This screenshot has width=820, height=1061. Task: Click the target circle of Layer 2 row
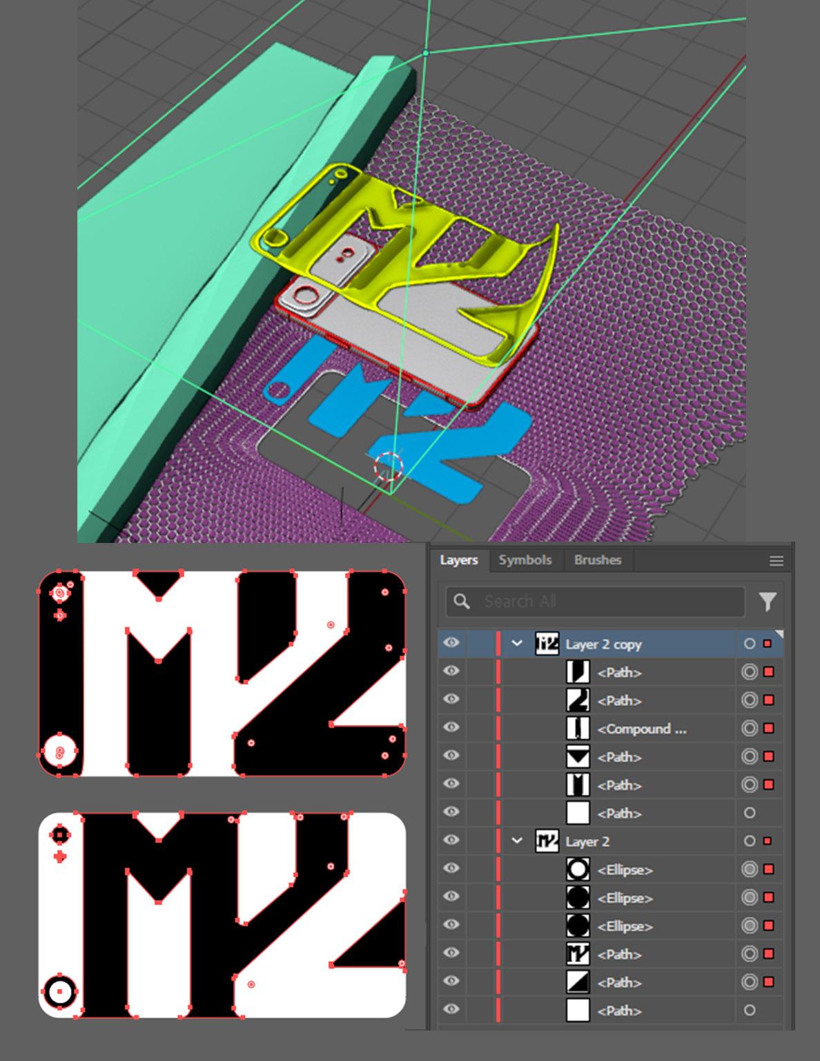coord(750,841)
